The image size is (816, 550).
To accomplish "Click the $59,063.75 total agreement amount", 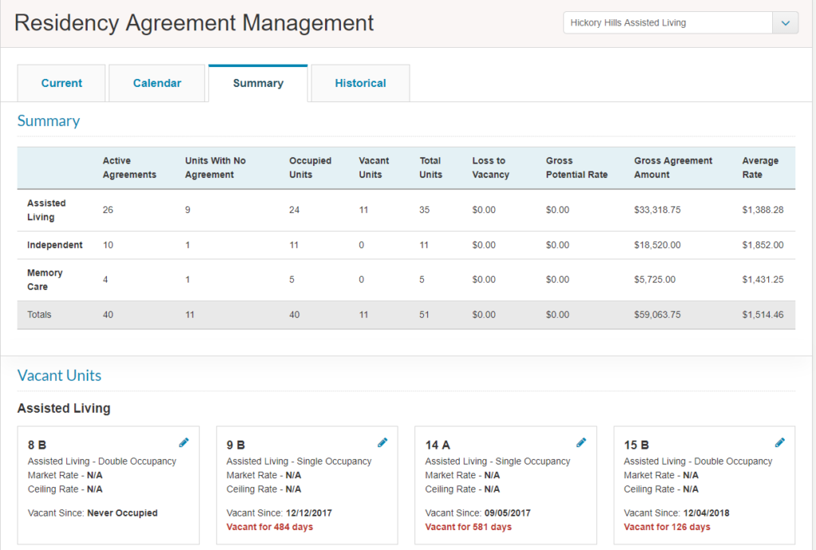I will (x=657, y=315).
